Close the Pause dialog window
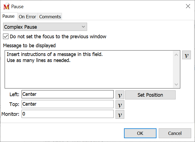Image resolution: width=195 pixels, height=142 pixels. click(188, 6)
